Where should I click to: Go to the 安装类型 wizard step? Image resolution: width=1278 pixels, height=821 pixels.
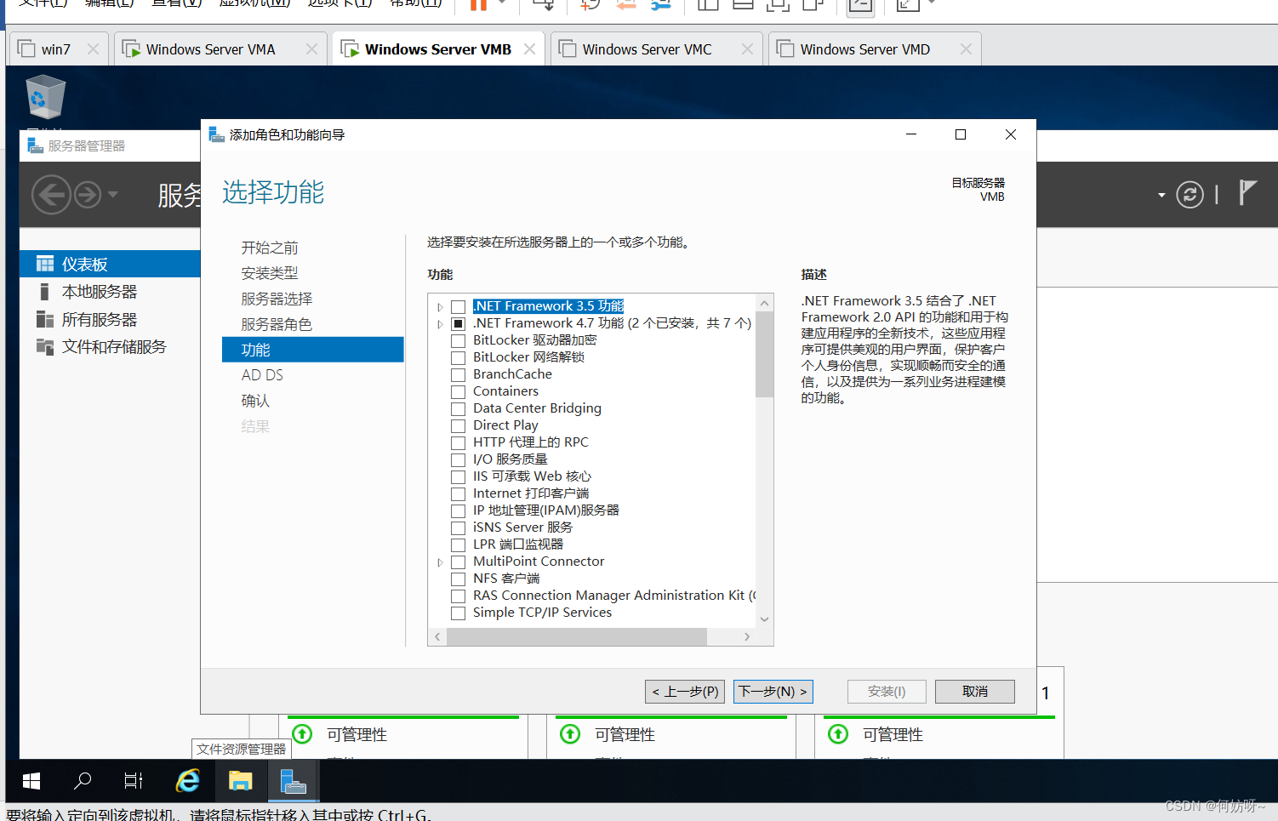[270, 273]
